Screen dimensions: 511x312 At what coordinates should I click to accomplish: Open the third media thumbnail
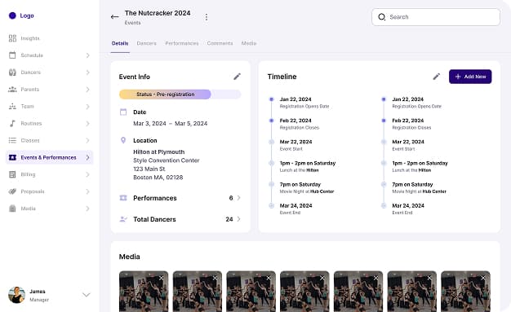coord(251,291)
